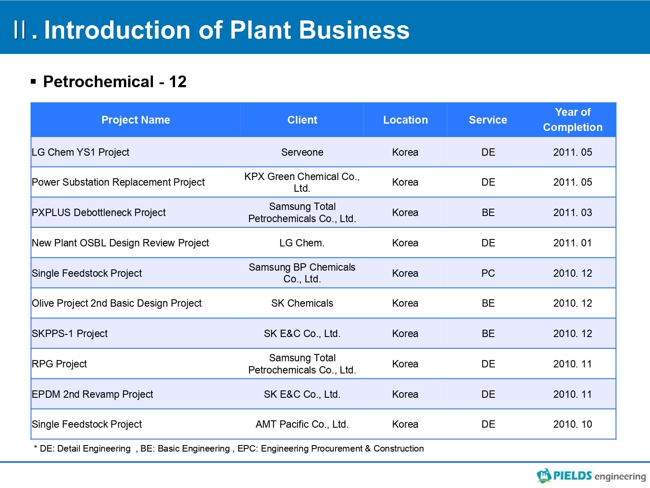Click 'DE' service in RPG Project row
This screenshot has height=488, width=650.
pos(488,364)
